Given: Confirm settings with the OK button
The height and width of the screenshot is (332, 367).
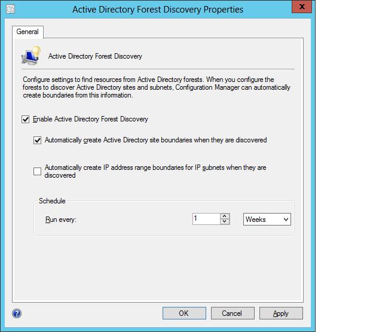Looking at the screenshot, I should click(x=184, y=313).
